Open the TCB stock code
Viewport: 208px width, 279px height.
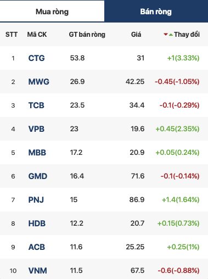(36, 105)
